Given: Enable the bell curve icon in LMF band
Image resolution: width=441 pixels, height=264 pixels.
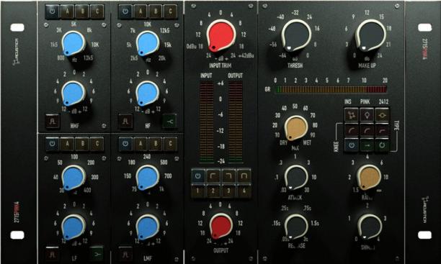Looking at the screenshot, I should 125,254.
